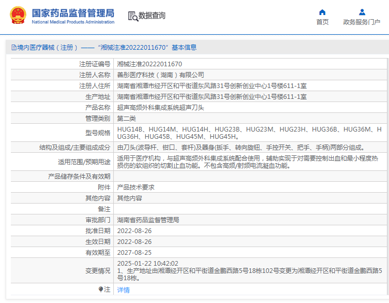Click the 结构及组成 composition description
Screen dimensions: 389x303
pos(242,148)
